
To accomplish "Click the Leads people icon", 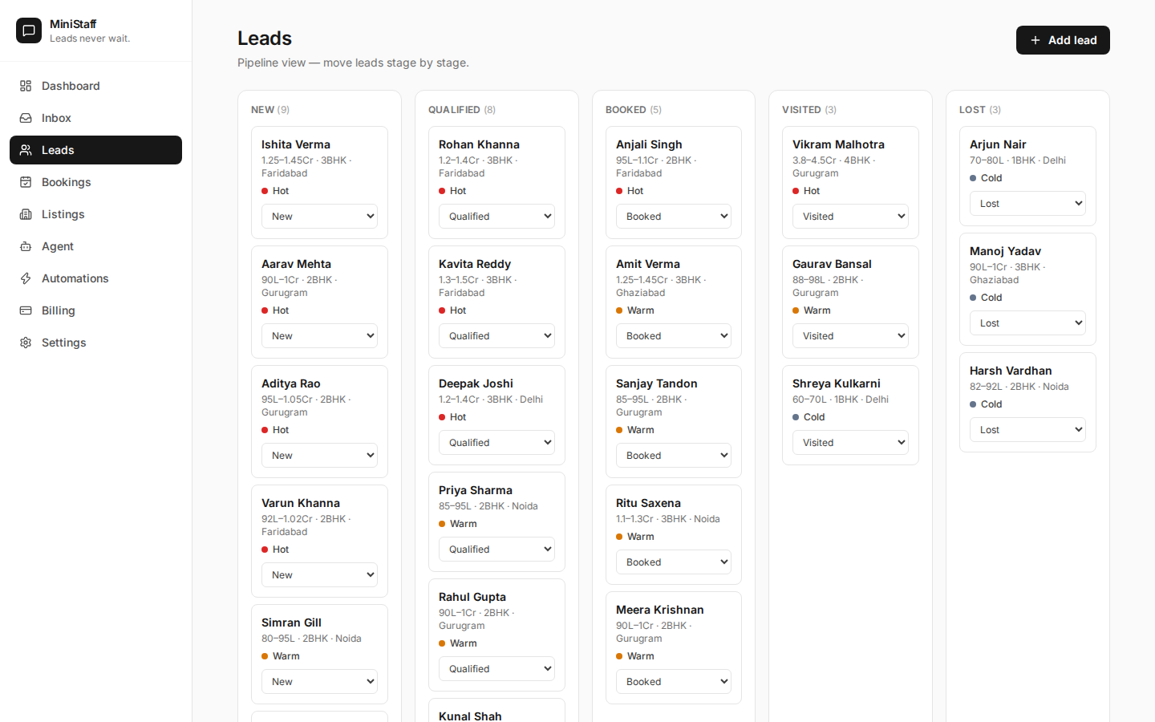I will pyautogui.click(x=26, y=150).
